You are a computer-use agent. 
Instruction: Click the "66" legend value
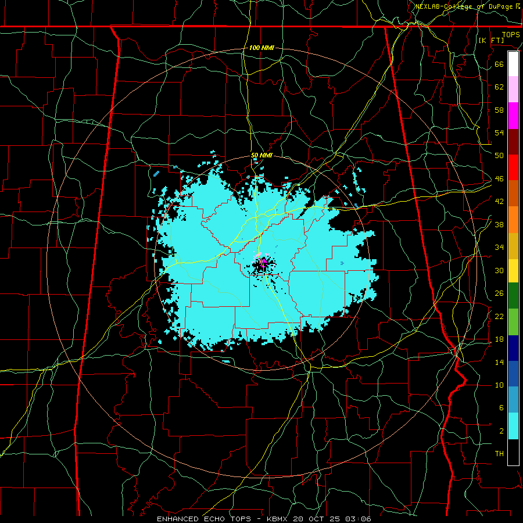(x=499, y=65)
